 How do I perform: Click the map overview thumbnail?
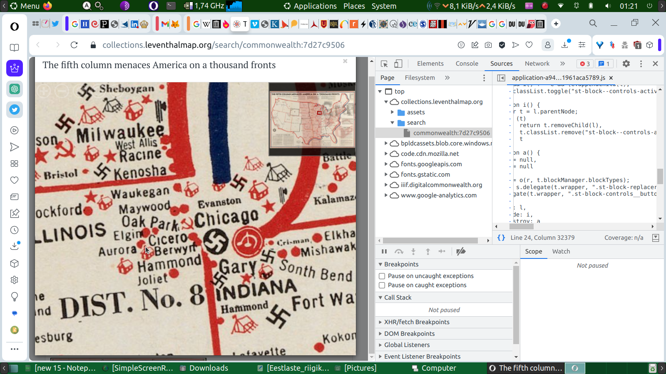click(x=312, y=119)
